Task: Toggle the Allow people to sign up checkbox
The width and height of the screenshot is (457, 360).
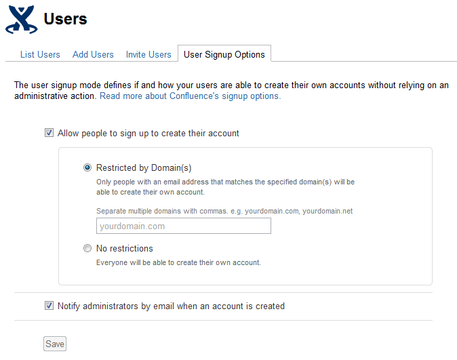Action: coord(49,133)
